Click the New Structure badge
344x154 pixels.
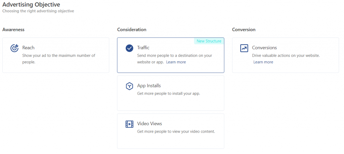(209, 41)
